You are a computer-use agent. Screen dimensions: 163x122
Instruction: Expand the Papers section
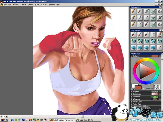[x=132, y=92]
